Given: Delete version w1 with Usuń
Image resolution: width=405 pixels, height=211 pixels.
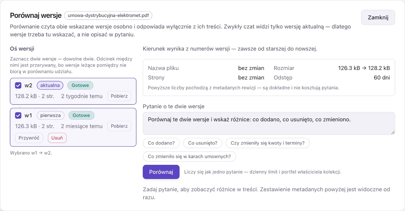Looking at the screenshot, I should [x=57, y=138].
